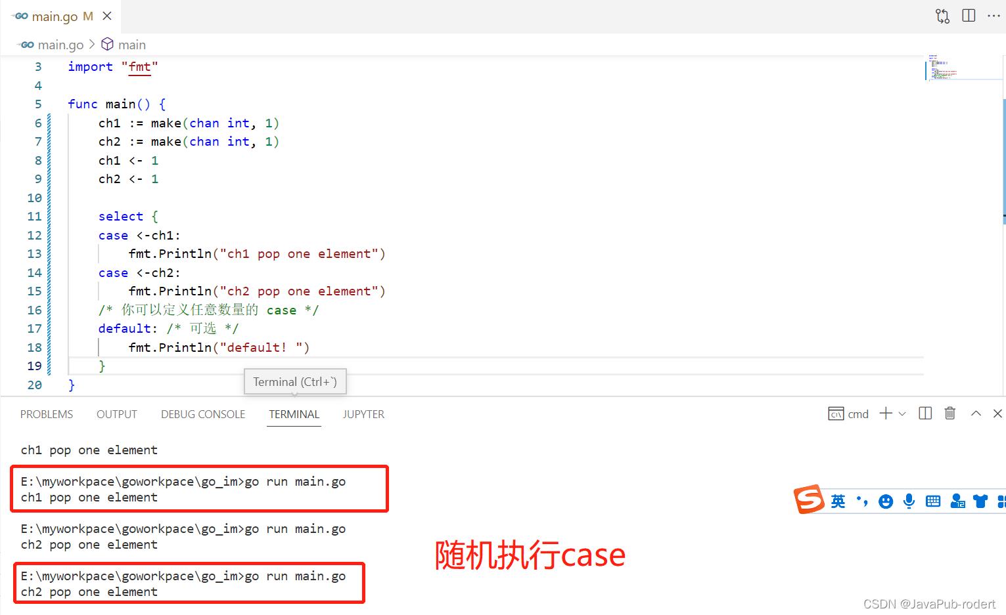Switch to the OUTPUT panel tab
Image resolution: width=1006 pixels, height=615 pixels.
click(x=117, y=414)
